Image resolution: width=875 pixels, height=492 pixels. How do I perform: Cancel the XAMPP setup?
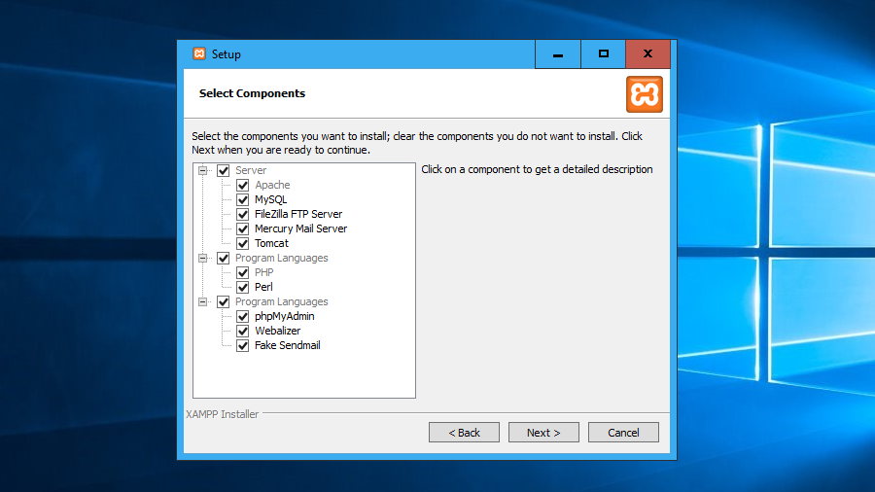coord(623,433)
